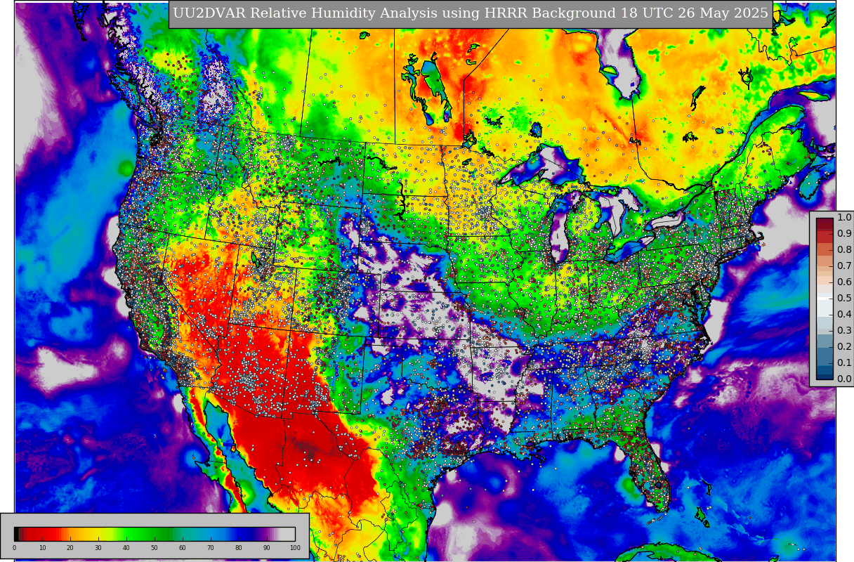854x562 pixels.
Task: Click the 50 tick on humidity colorbar
Action: [x=155, y=548]
